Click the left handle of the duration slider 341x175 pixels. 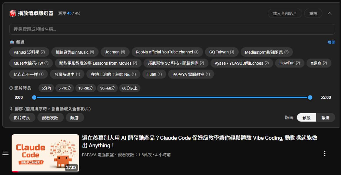click(34, 98)
